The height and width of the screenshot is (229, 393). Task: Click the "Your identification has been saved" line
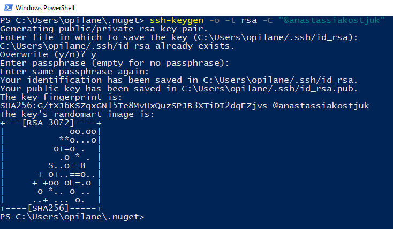179,80
